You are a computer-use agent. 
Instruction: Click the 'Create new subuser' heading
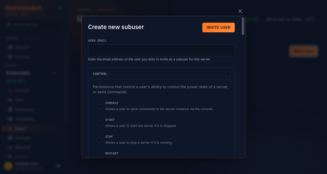116,27
